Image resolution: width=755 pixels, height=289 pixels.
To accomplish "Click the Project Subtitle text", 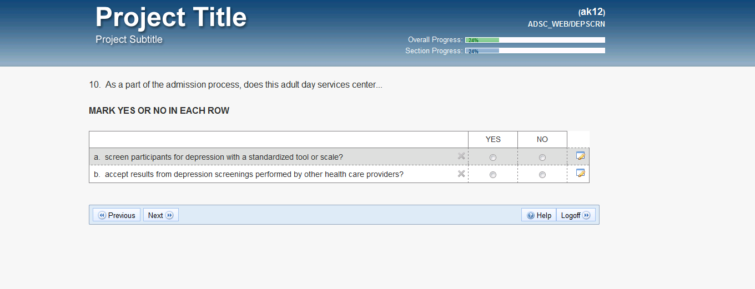I will tap(129, 39).
